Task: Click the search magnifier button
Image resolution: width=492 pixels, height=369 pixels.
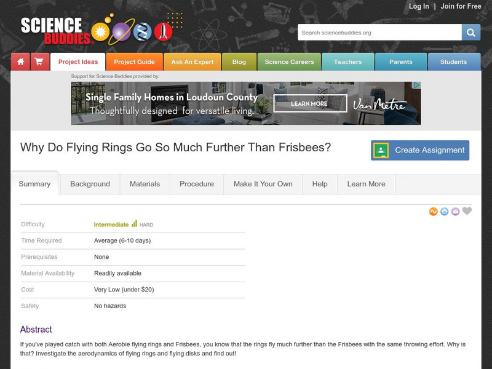Action: (x=470, y=33)
